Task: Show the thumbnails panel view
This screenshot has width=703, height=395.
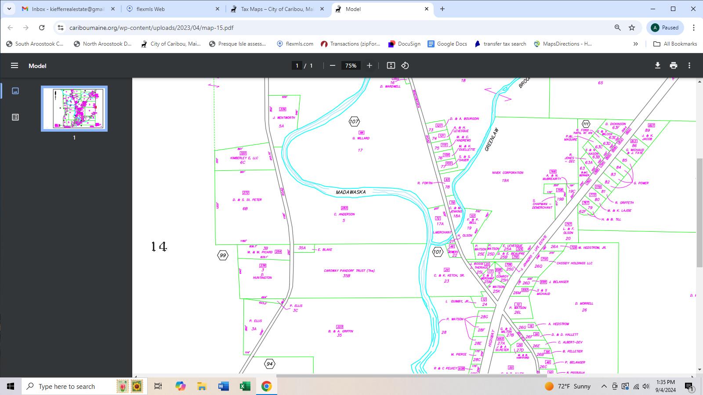Action: (15, 91)
